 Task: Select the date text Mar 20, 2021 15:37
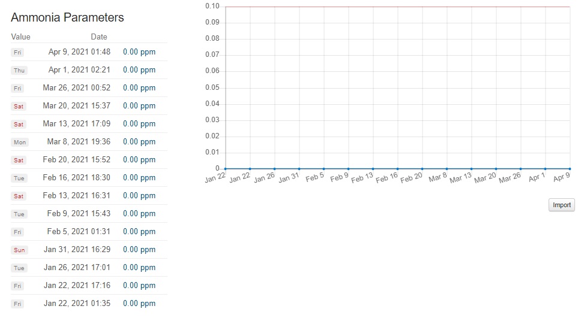pos(77,106)
